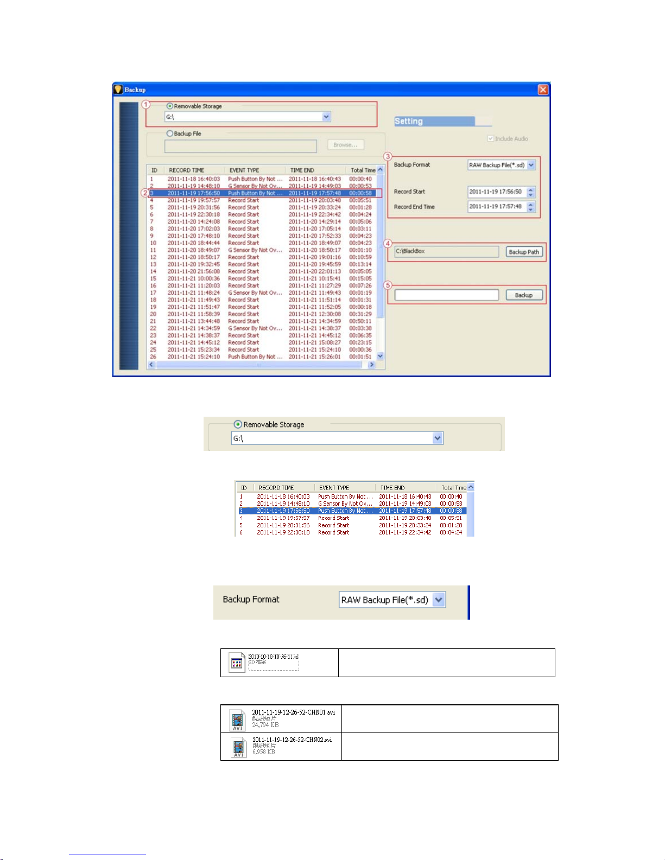
Task: Select record 8 starting 2011-11-20 17:02:03
Action: [x=262, y=228]
